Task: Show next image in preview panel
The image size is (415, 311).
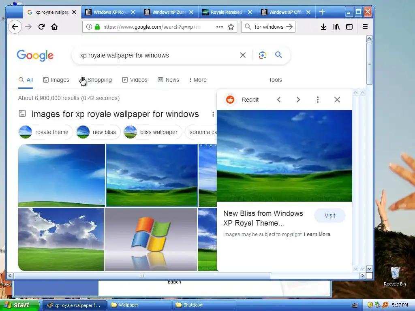Action: (x=298, y=100)
